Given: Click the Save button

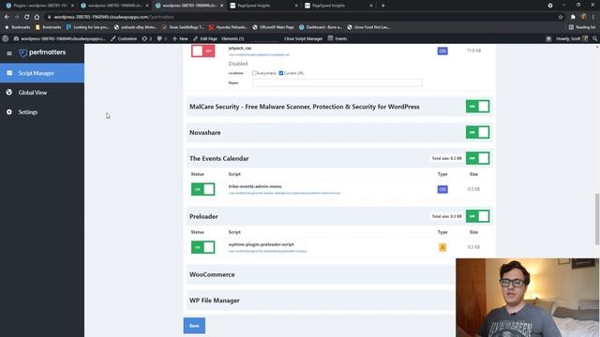Looking at the screenshot, I should pyautogui.click(x=194, y=326).
